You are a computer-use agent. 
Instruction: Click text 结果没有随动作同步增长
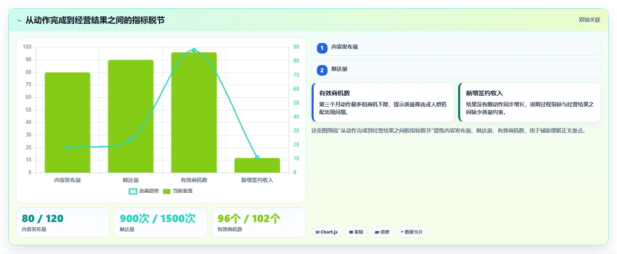pos(496,105)
